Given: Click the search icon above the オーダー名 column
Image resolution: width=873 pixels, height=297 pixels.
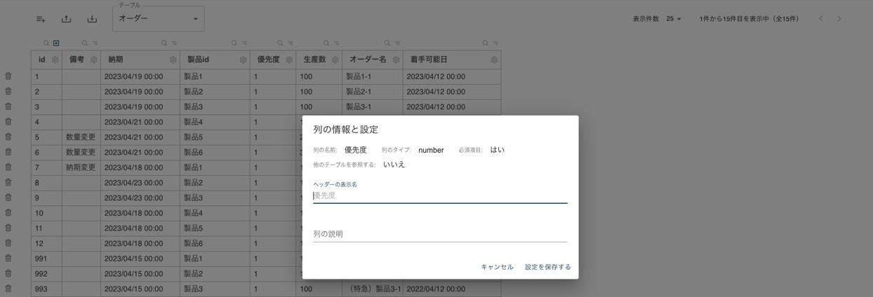Looking at the screenshot, I should tap(387, 43).
